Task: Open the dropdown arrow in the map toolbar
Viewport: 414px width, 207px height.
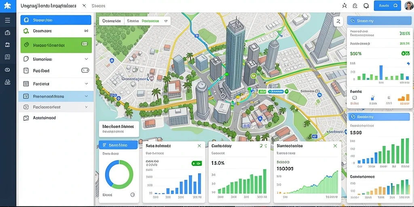Action: (x=165, y=21)
